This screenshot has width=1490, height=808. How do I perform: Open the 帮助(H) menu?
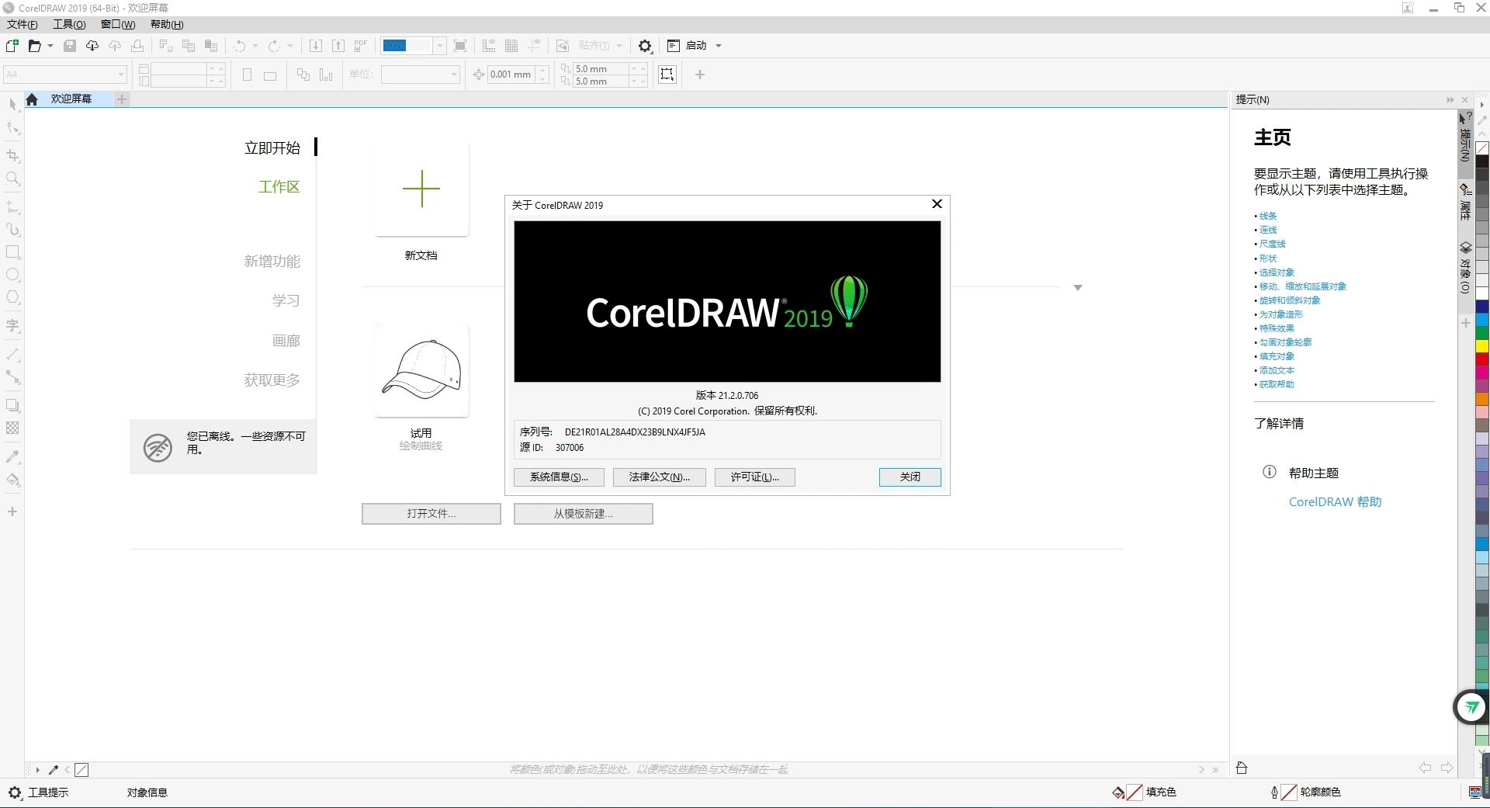coord(167,24)
